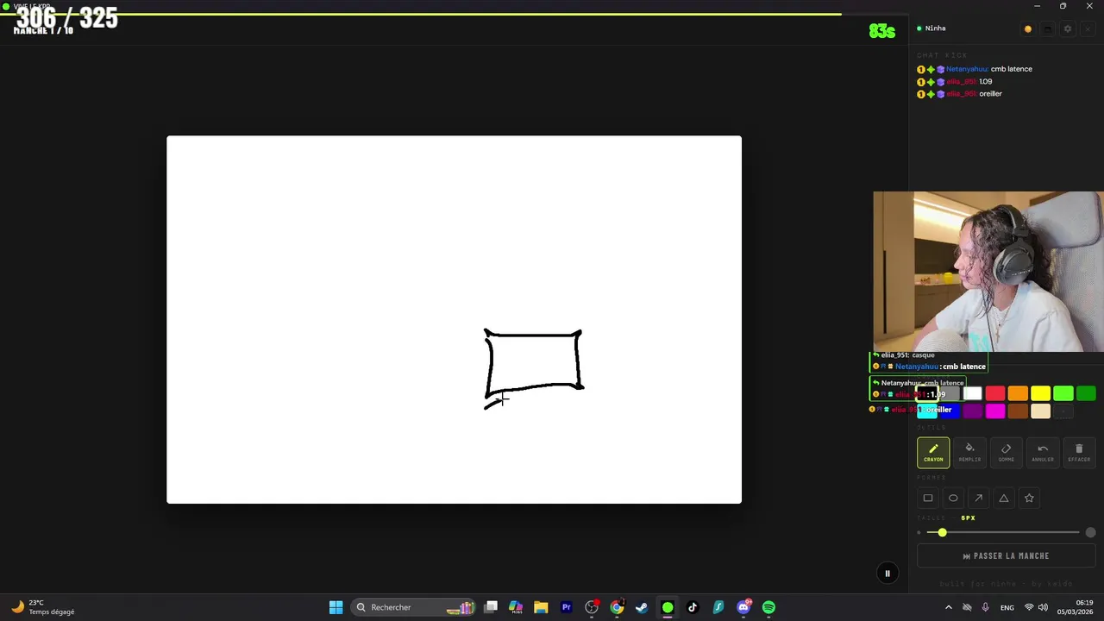Open Premiere Pro from taskbar
The height and width of the screenshot is (621, 1104).
pos(567,607)
